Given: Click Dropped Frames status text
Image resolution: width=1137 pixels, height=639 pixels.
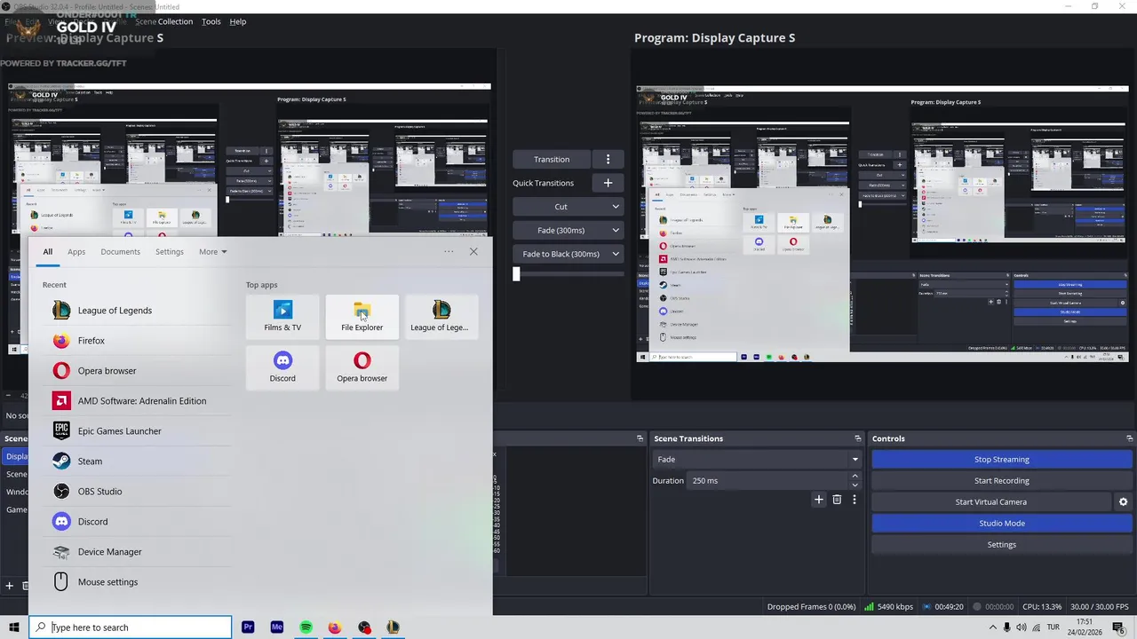Looking at the screenshot, I should (x=812, y=607).
